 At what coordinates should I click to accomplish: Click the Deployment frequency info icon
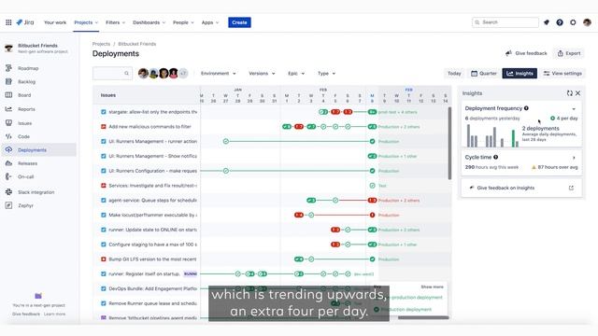coord(526,108)
